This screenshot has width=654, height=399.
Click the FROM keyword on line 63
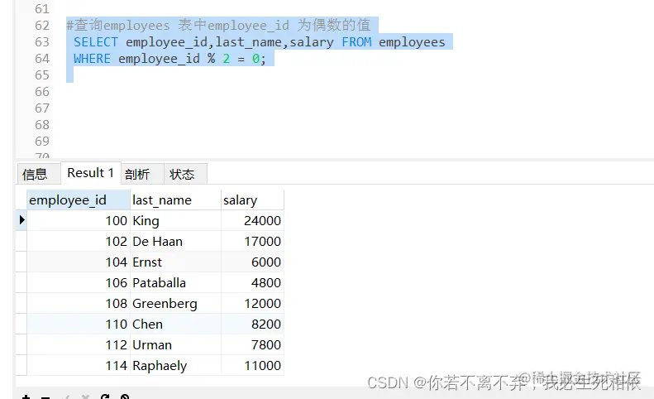coord(356,42)
